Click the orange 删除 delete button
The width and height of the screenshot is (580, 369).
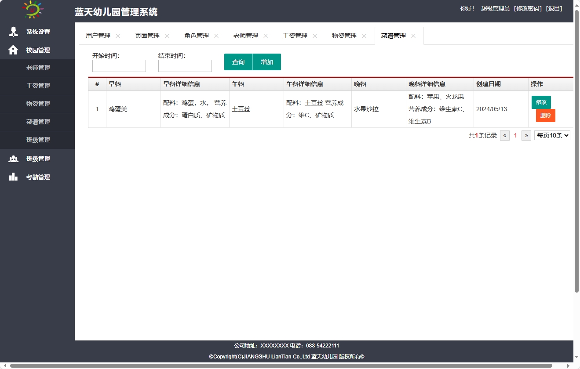(545, 115)
